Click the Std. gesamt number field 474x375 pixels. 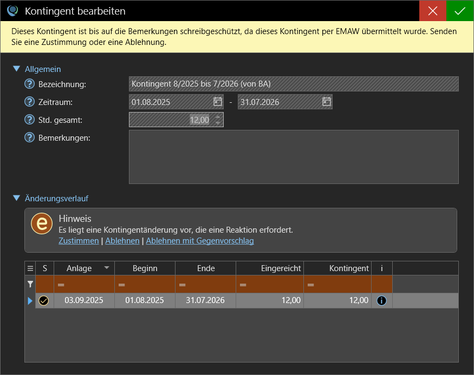click(x=176, y=120)
